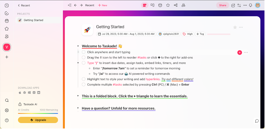The width and height of the screenshot is (265, 129).
Task: Click the #tasks hashtag in Drag line
Action: 142,57
